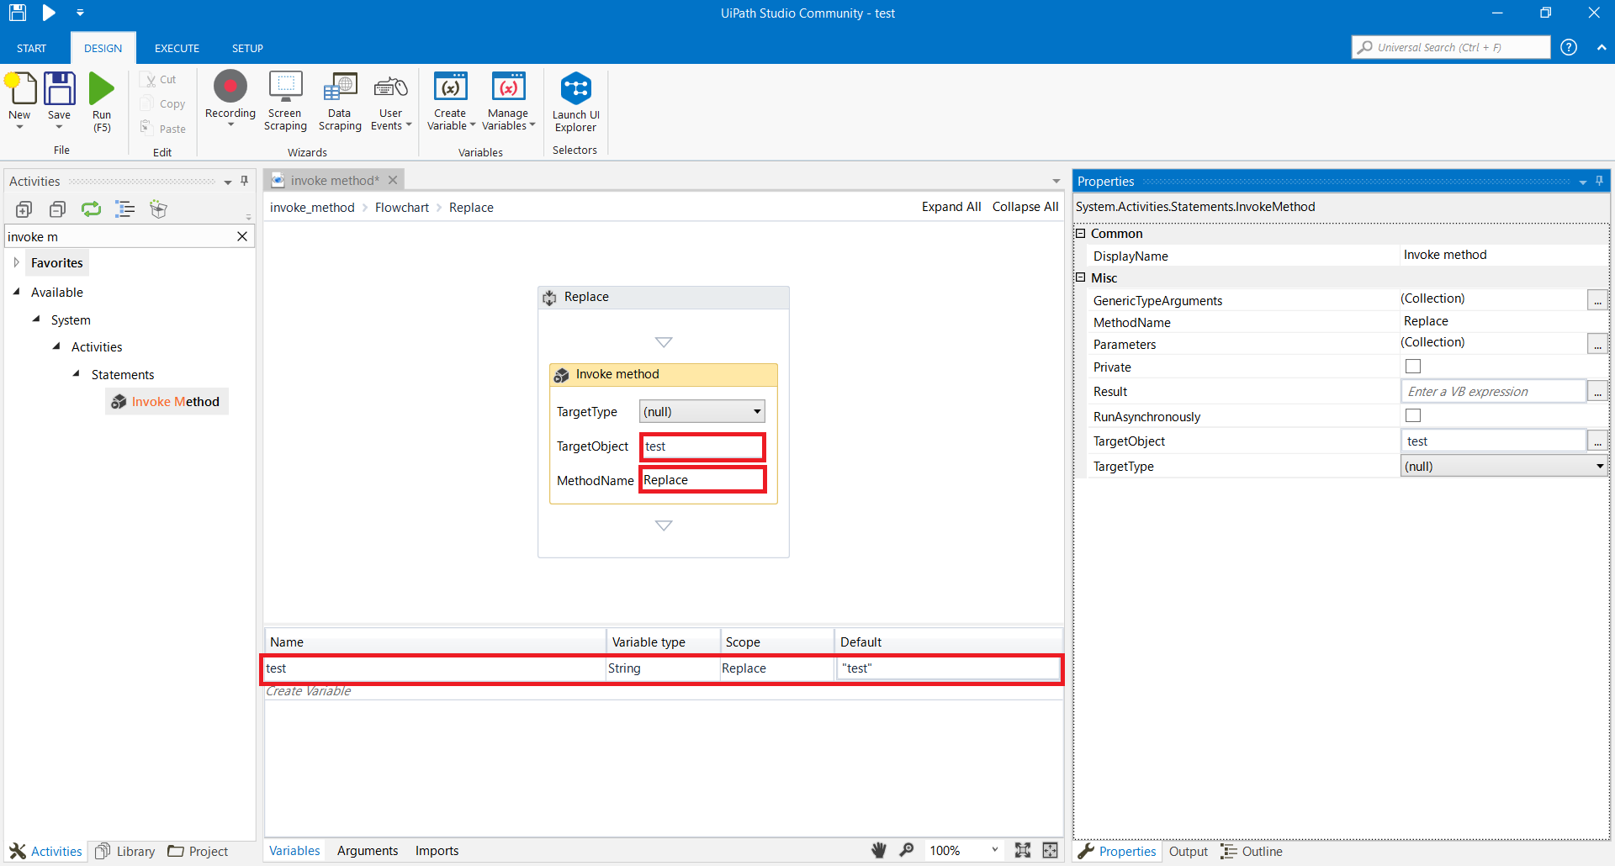Switch to the EXECUTE ribbon tab

176,48
